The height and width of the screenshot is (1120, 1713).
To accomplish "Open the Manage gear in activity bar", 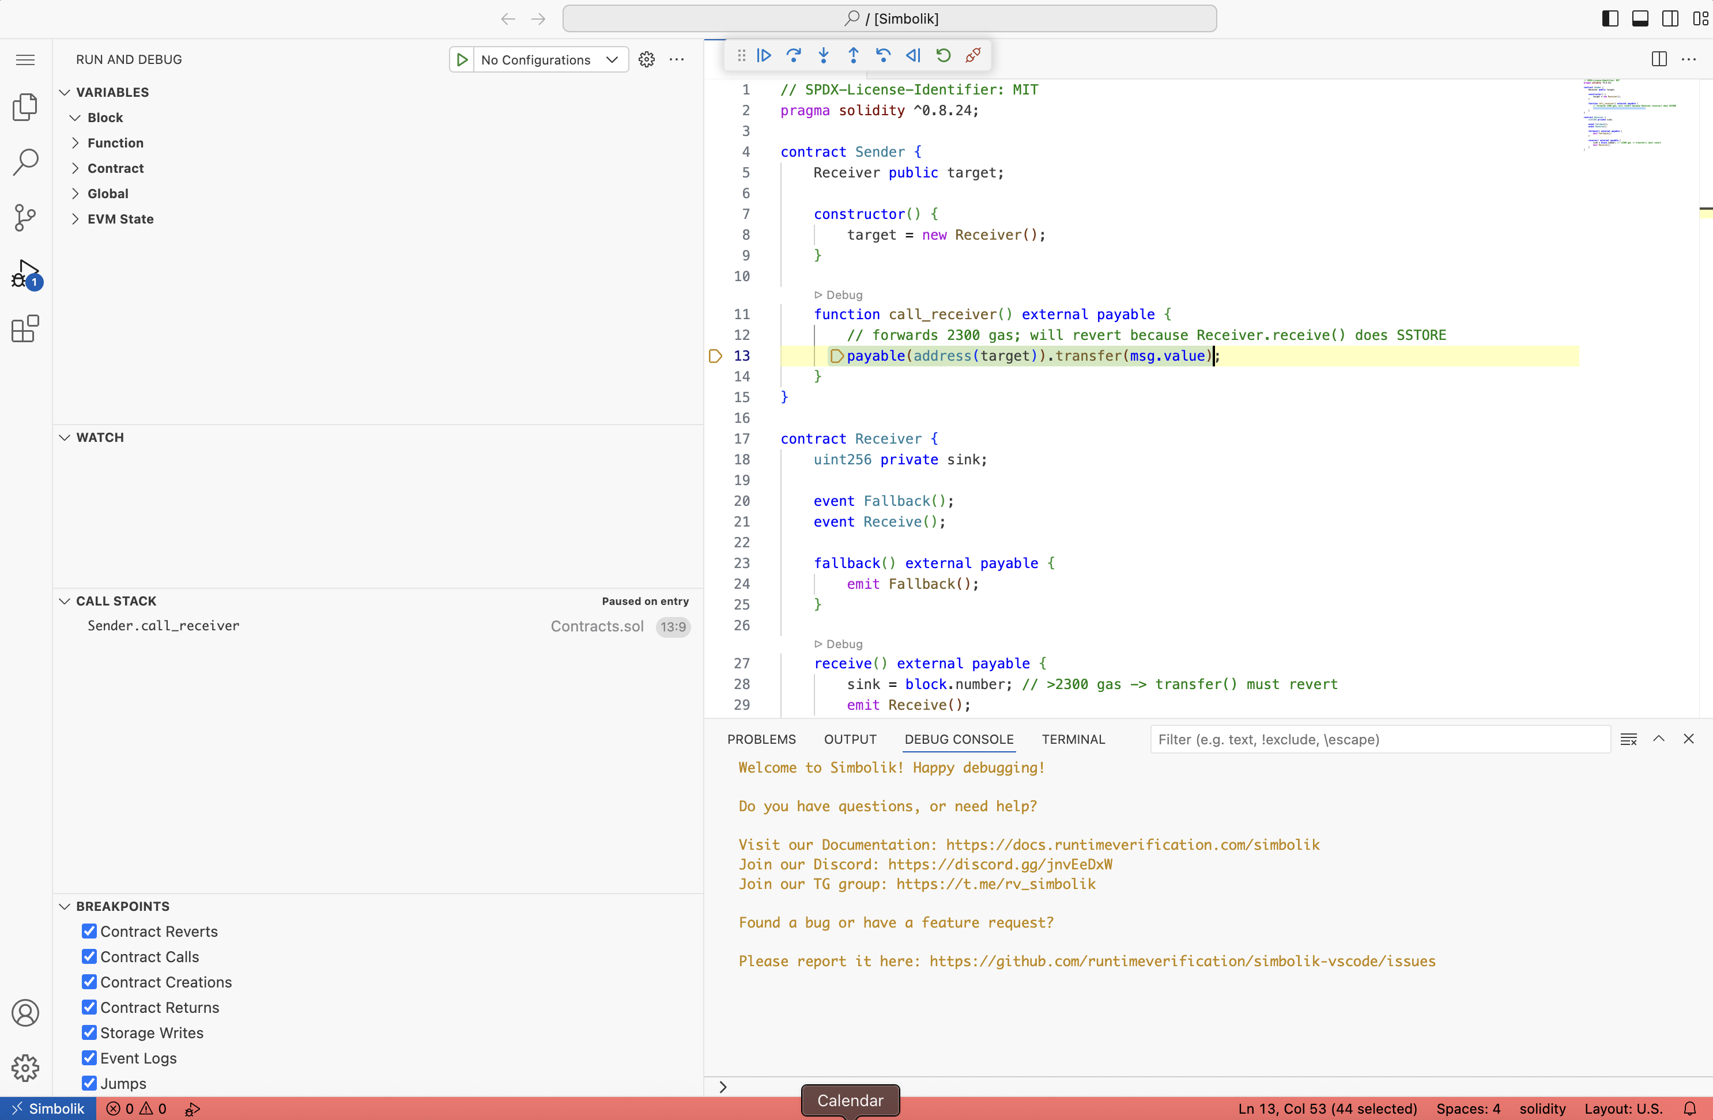I will click(25, 1068).
